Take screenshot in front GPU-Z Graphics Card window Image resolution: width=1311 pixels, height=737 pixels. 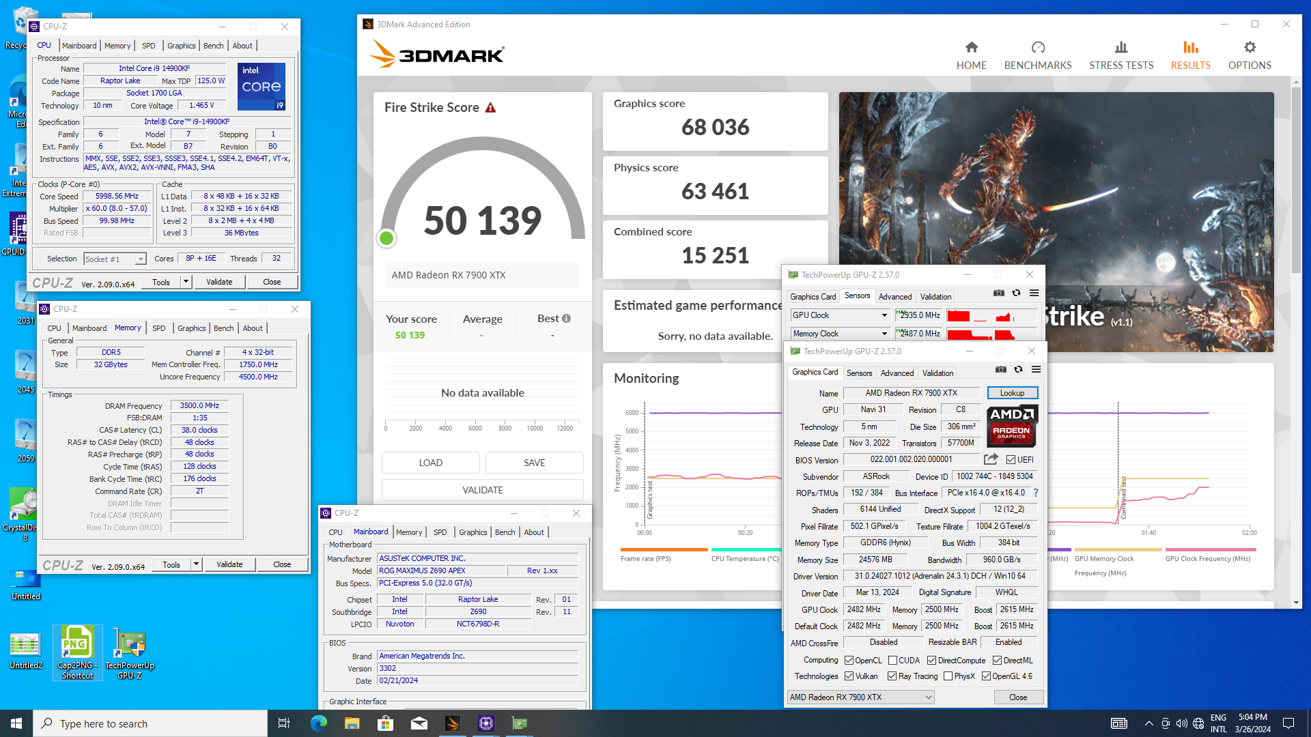(1000, 370)
